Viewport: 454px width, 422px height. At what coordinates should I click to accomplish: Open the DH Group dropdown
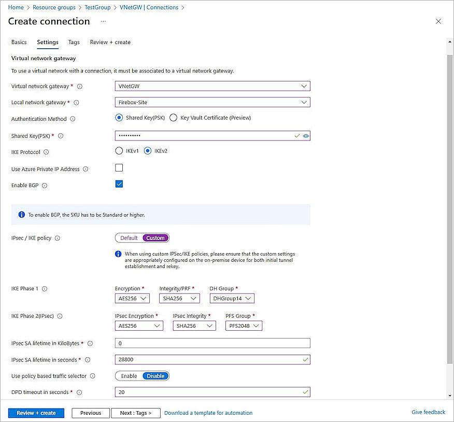tap(232, 298)
